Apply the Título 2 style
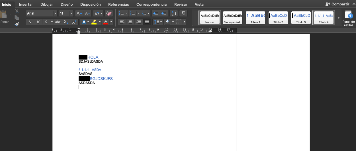The image size is (356, 151). coord(278,18)
